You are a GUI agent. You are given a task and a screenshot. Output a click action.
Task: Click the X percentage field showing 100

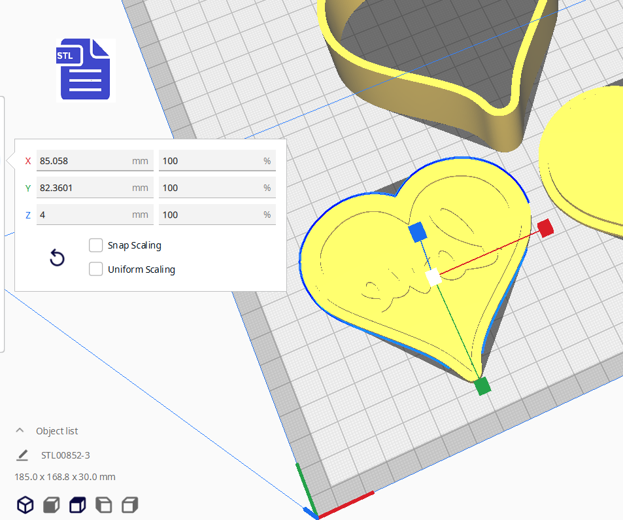pyautogui.click(x=217, y=160)
